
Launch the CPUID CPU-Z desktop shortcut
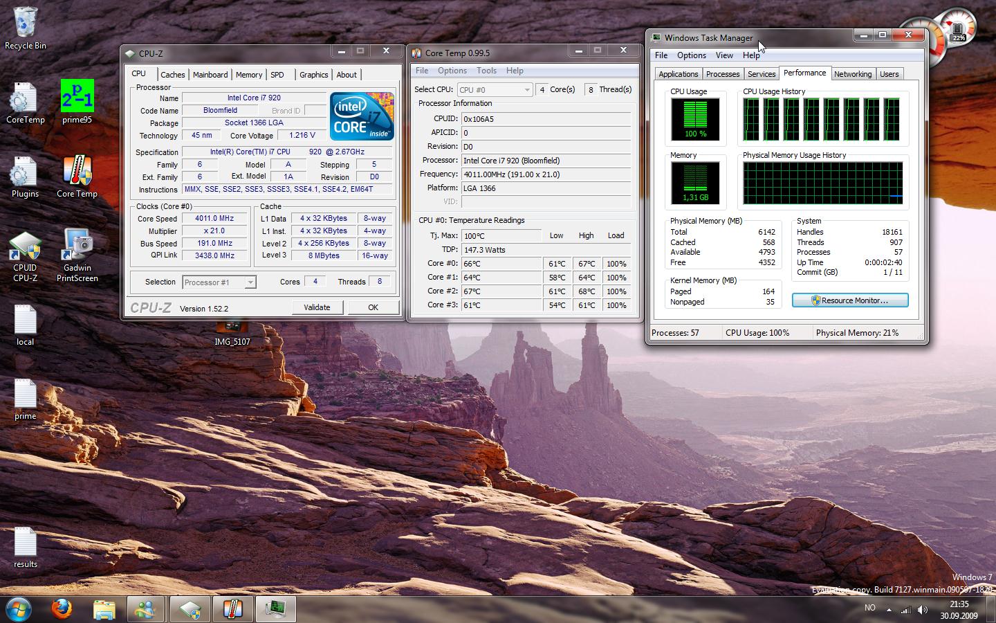(26, 256)
